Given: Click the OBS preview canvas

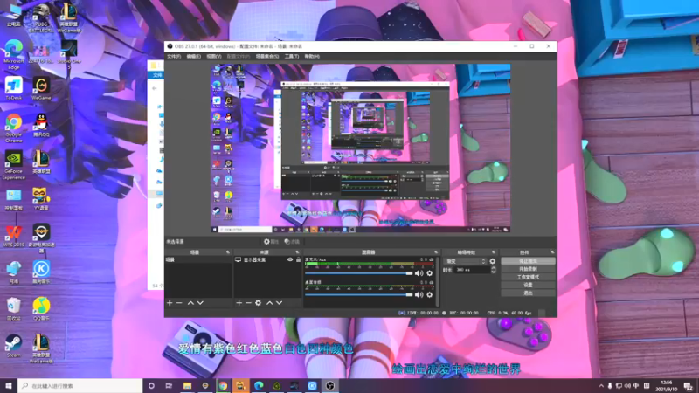Looking at the screenshot, I should (x=360, y=148).
